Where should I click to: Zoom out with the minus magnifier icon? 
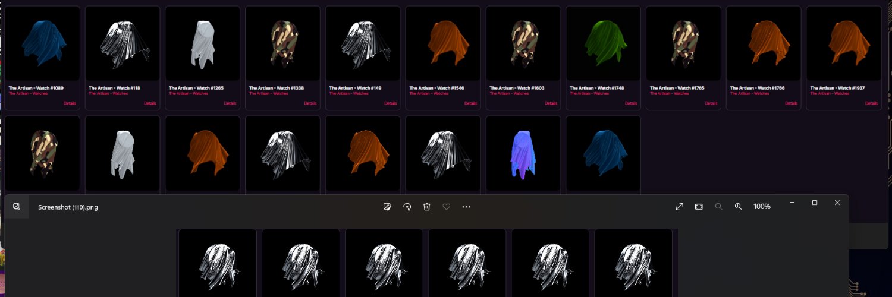coord(718,207)
